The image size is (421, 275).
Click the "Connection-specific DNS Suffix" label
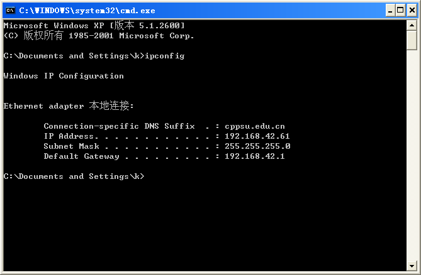click(x=119, y=126)
